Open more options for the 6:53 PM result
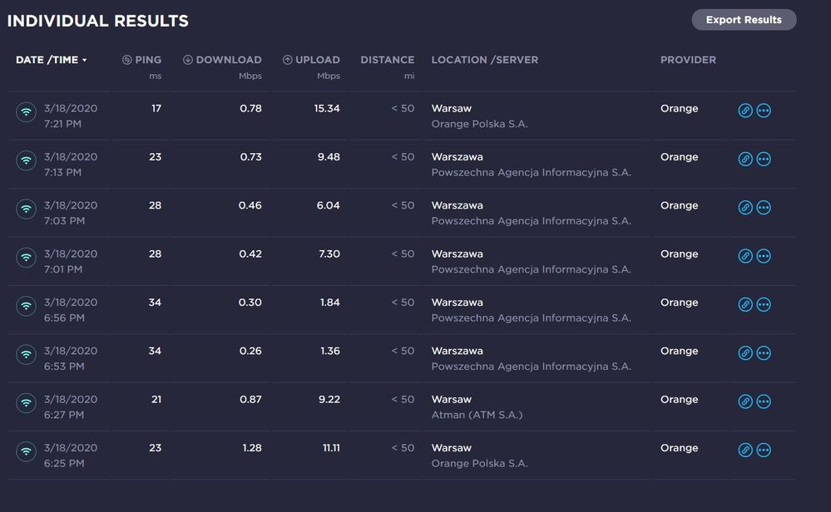The width and height of the screenshot is (831, 512). tap(764, 353)
